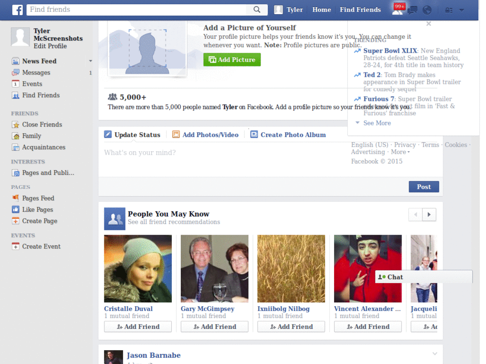This screenshot has height=364, width=486.
Task: Click the What's on your mind text box
Action: (x=270, y=159)
